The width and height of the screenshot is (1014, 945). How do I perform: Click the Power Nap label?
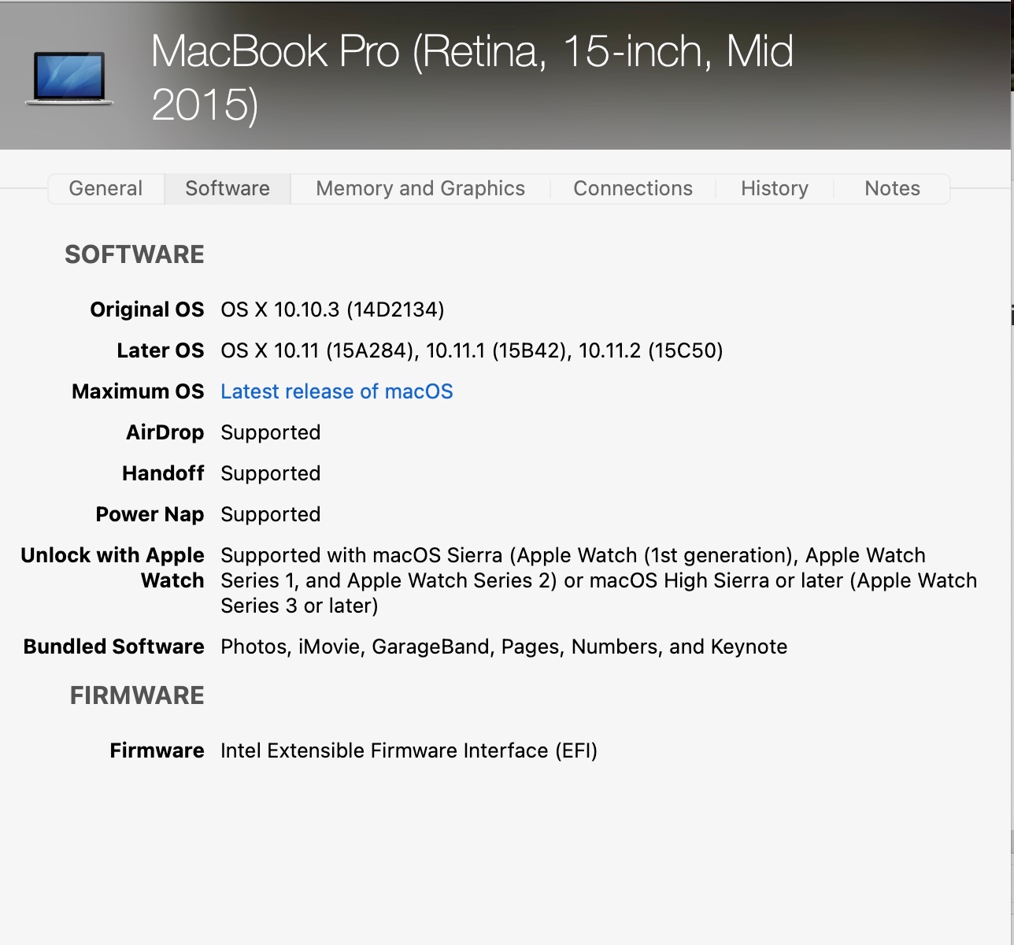[x=150, y=514]
